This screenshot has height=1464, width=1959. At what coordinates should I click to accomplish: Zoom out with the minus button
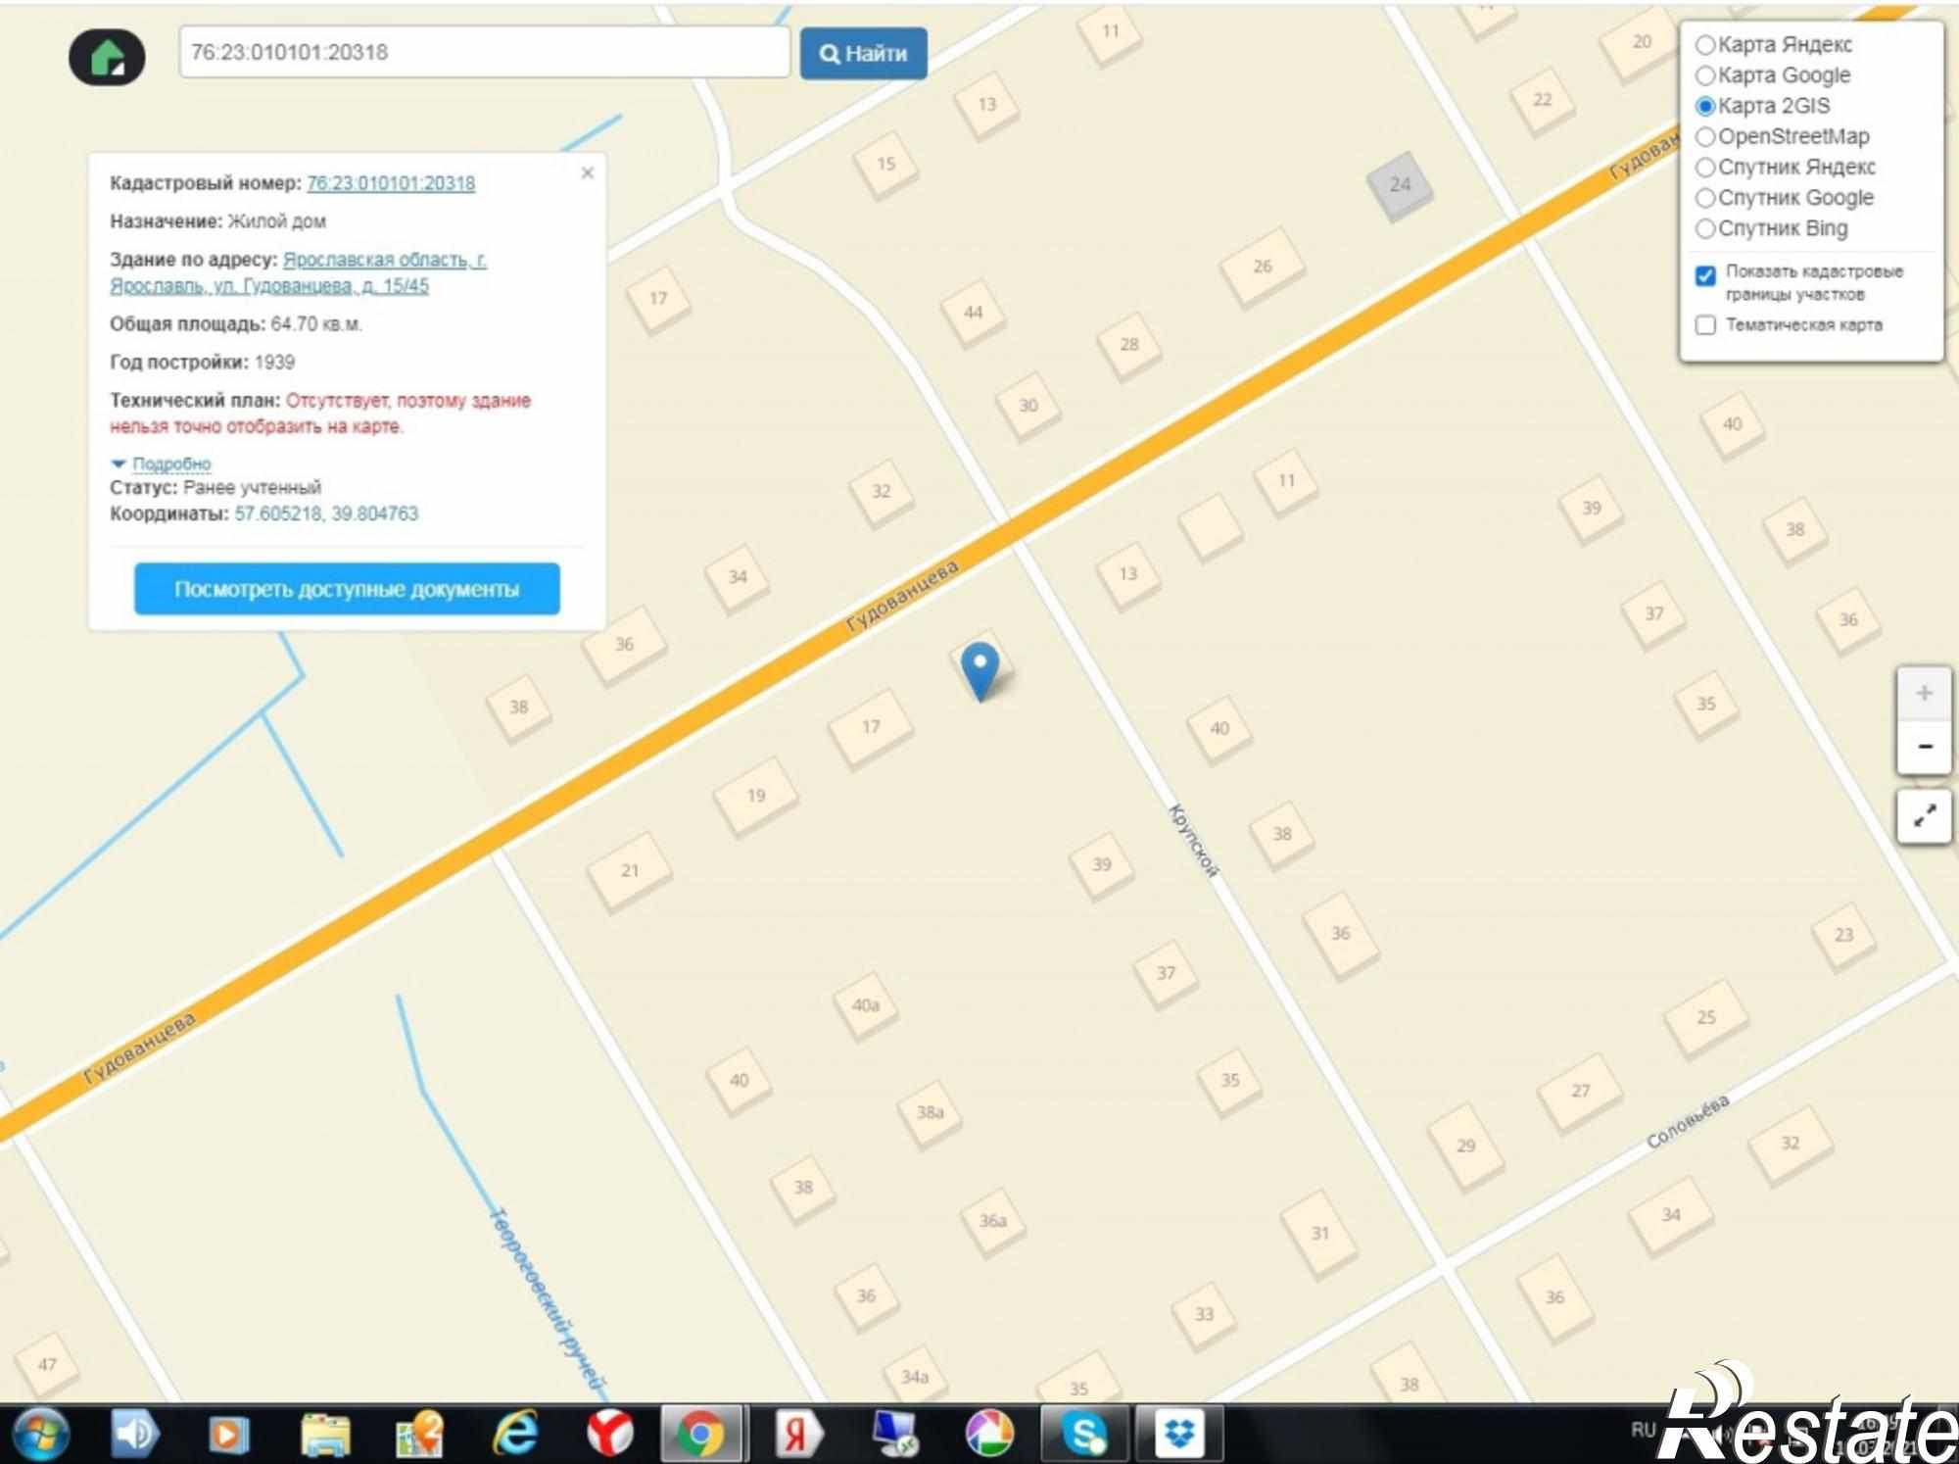(1924, 747)
